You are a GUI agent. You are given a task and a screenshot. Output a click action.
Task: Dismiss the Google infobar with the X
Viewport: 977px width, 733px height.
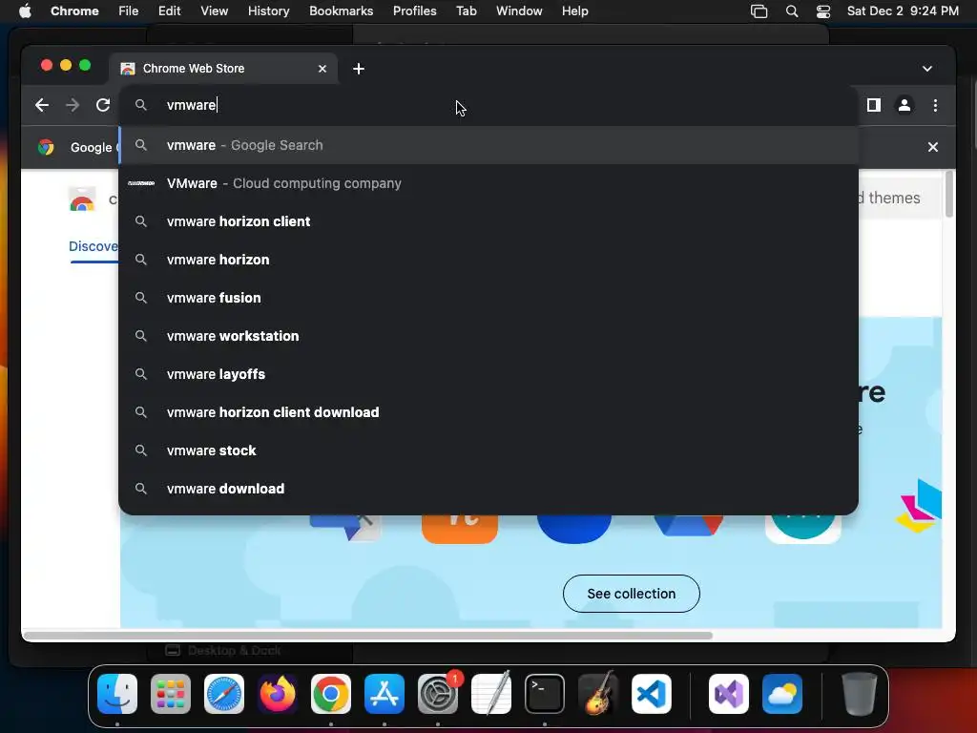pos(933,147)
